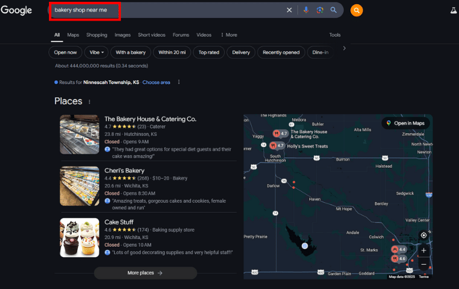Click the Google logo
Viewport: 459px width, 289px height.
[16, 10]
